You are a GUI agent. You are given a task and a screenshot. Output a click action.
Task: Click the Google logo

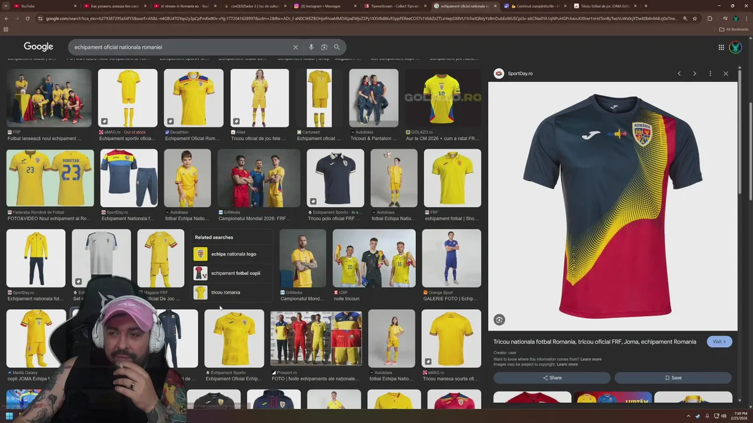point(38,47)
